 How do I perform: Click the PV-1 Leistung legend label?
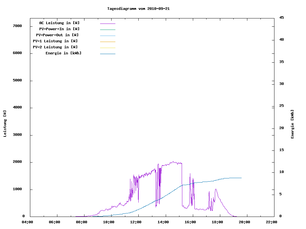point(55,41)
